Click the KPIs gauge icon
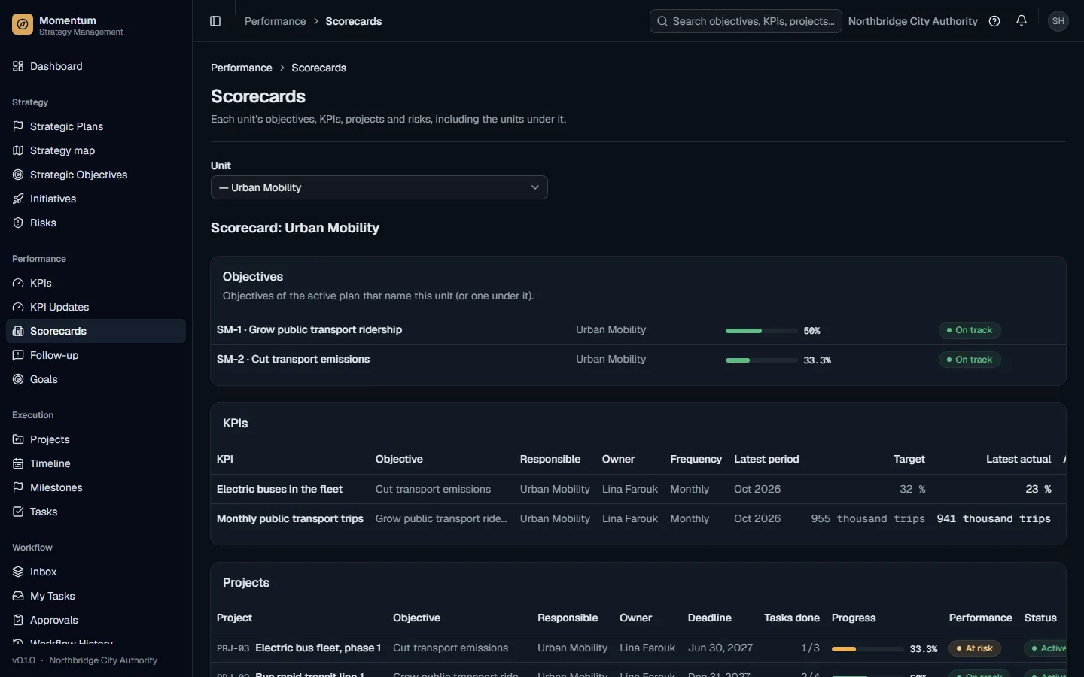The width and height of the screenshot is (1084, 677). [18, 283]
